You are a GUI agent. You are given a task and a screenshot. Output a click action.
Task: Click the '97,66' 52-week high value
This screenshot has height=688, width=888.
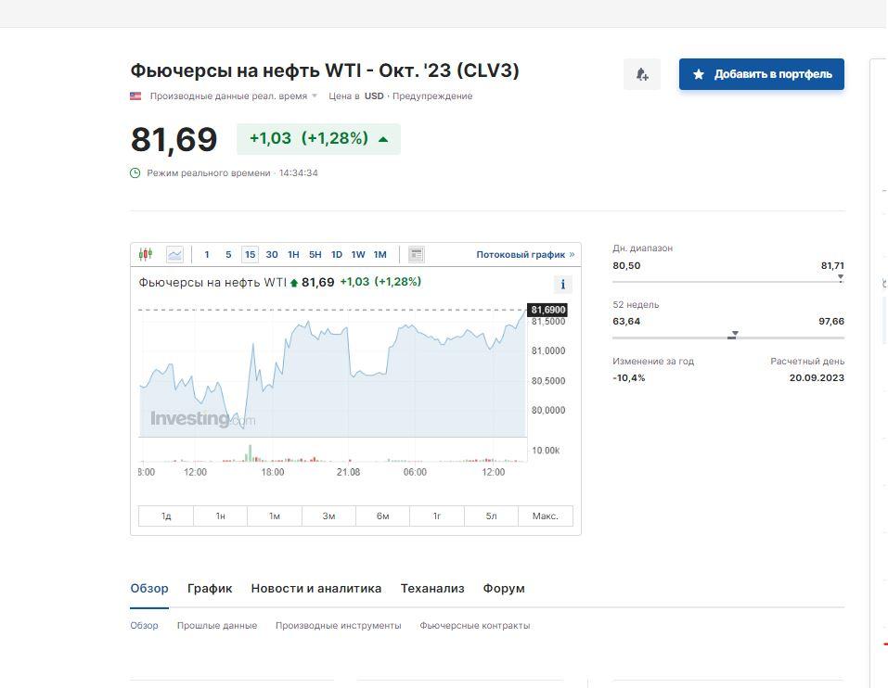[x=831, y=322]
